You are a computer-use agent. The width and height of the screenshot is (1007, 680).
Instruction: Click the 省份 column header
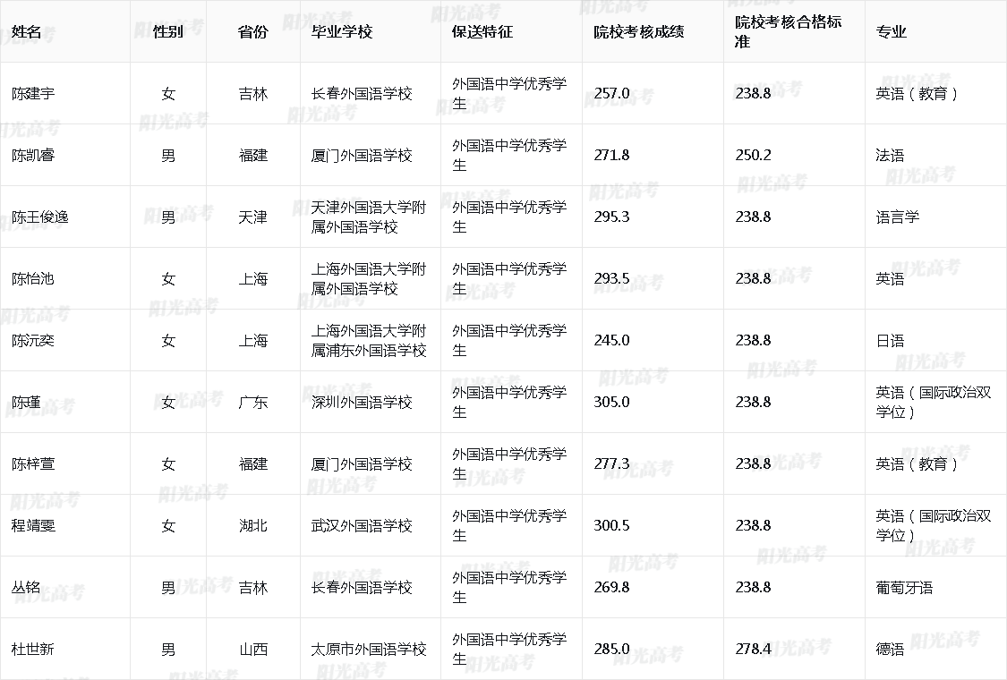[x=252, y=31]
